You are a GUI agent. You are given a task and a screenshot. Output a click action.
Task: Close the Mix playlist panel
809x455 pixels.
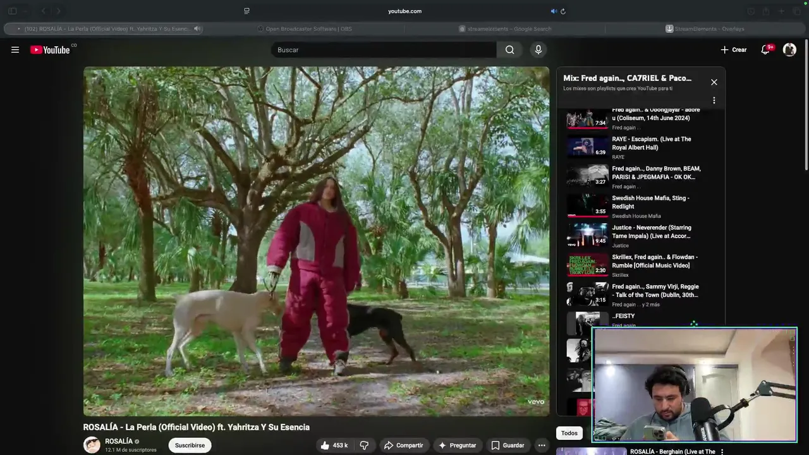pyautogui.click(x=714, y=82)
